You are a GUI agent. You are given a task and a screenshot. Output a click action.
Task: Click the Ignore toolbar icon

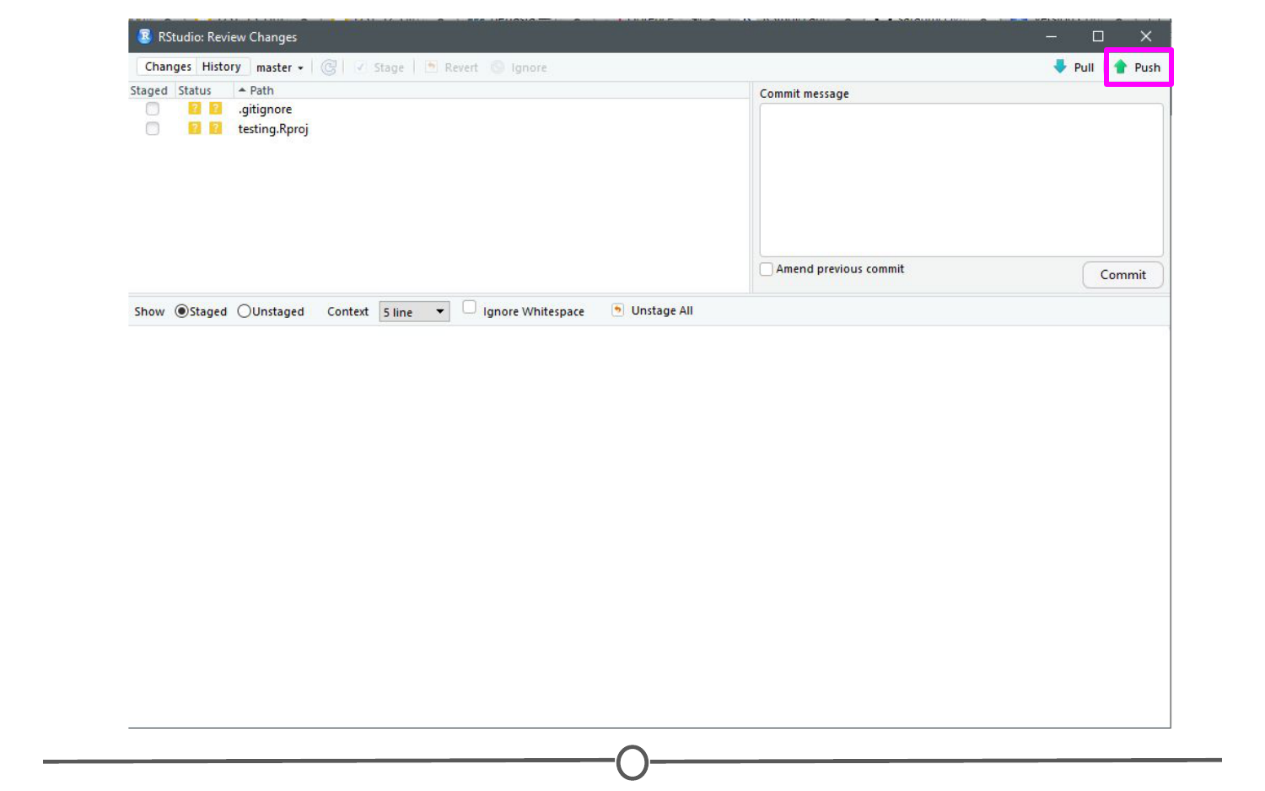[x=498, y=67]
